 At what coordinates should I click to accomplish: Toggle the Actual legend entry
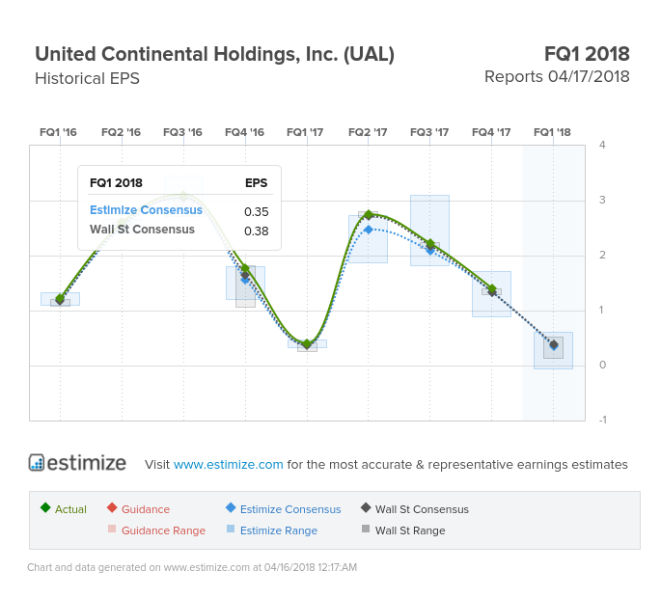(x=64, y=509)
